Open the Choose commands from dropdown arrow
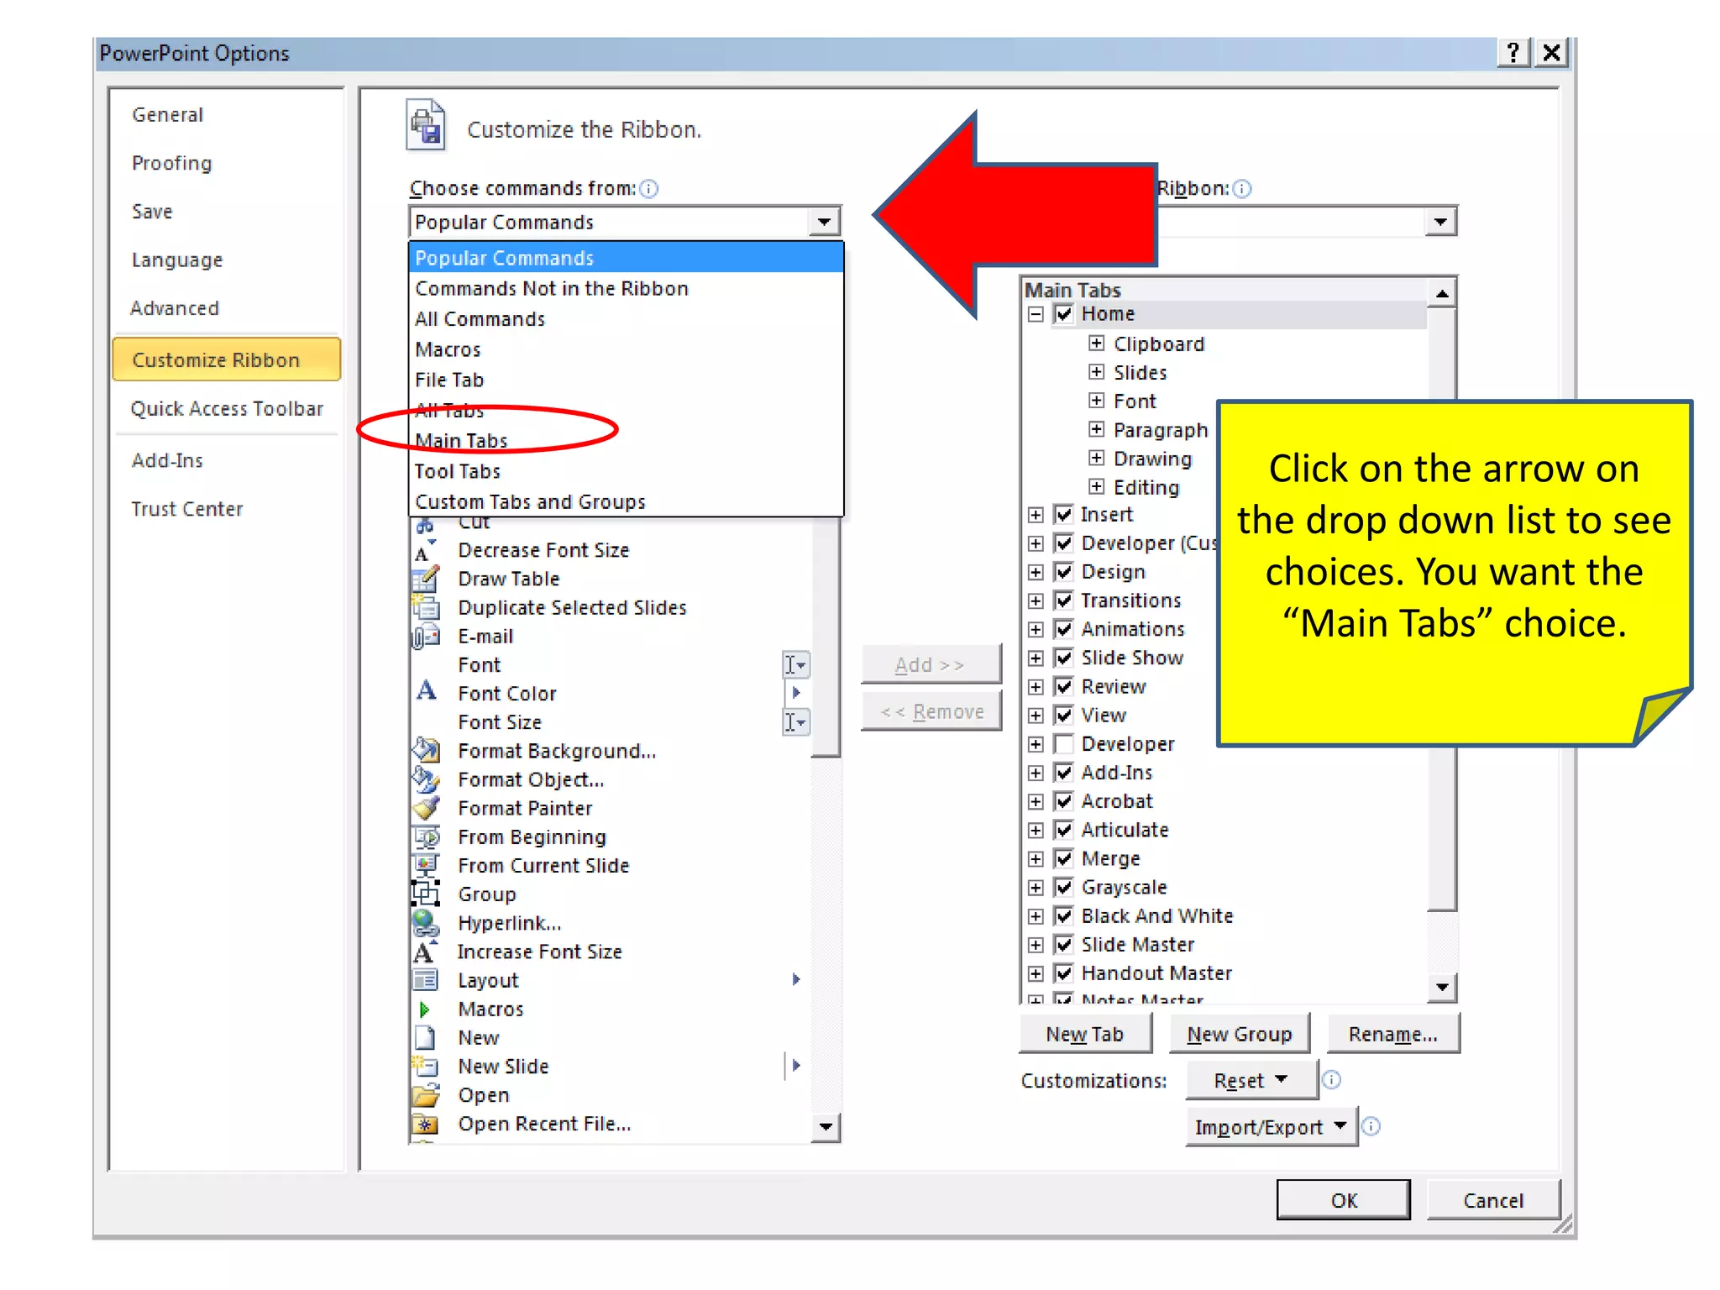The height and width of the screenshot is (1290, 1720). click(824, 222)
